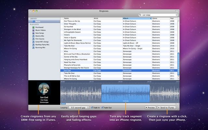Viewport: 208px width, 130px height.
Task: Open the Great 90's Songs playlist icon
Action: (x=33, y=42)
